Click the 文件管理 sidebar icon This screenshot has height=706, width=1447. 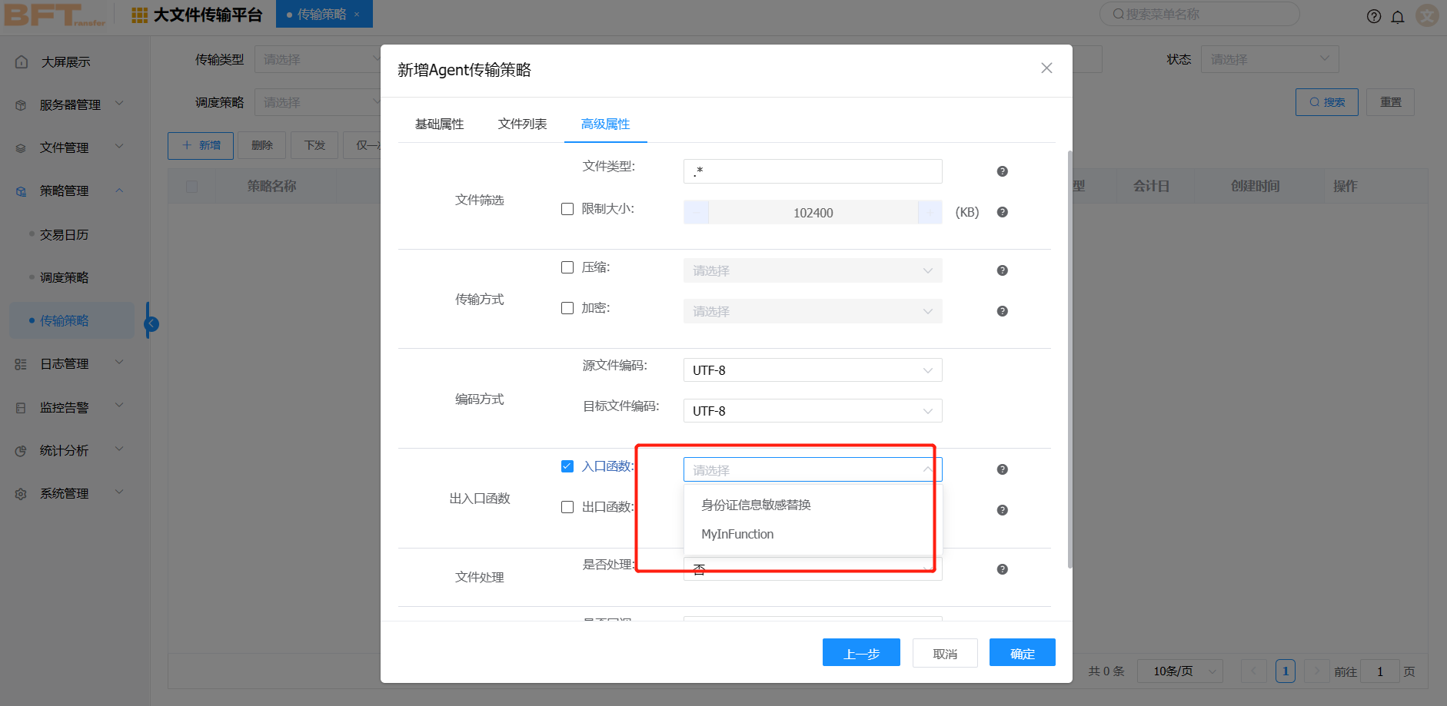pyautogui.click(x=21, y=147)
